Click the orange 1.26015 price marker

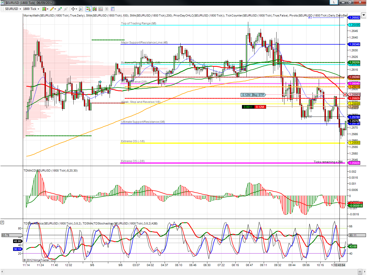click(x=354, y=87)
